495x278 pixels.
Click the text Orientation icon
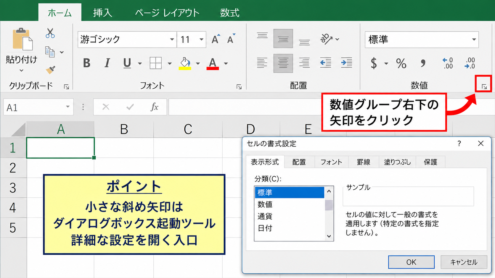pos(326,39)
